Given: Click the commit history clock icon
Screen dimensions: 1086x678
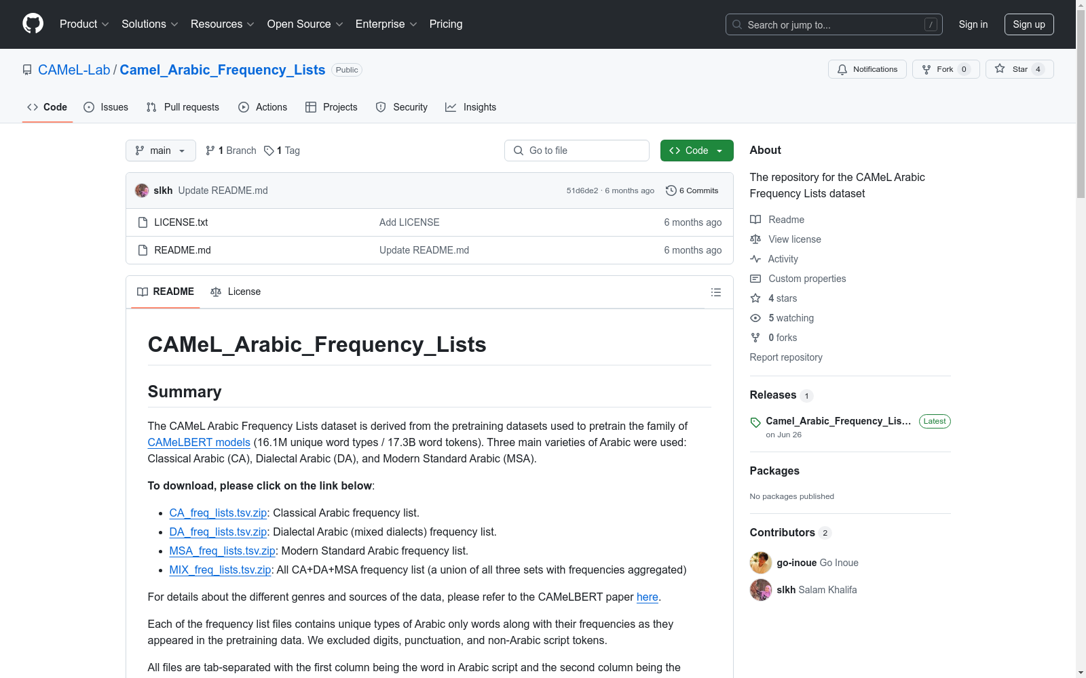Looking at the screenshot, I should [671, 191].
